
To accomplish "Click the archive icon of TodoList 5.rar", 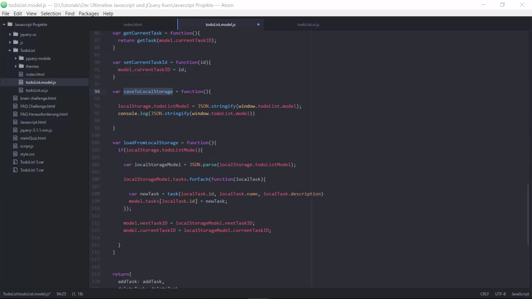I will pyautogui.click(x=15, y=162).
